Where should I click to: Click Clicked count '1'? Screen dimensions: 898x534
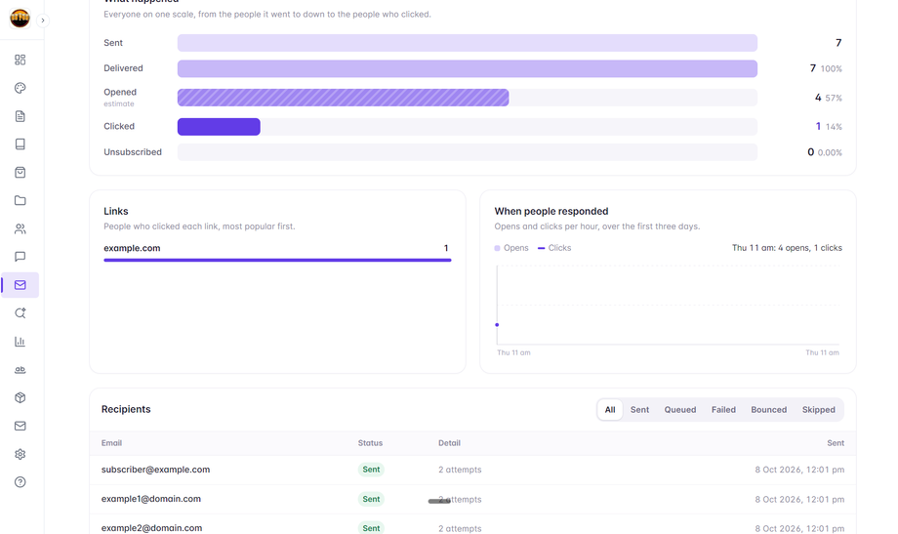818,126
